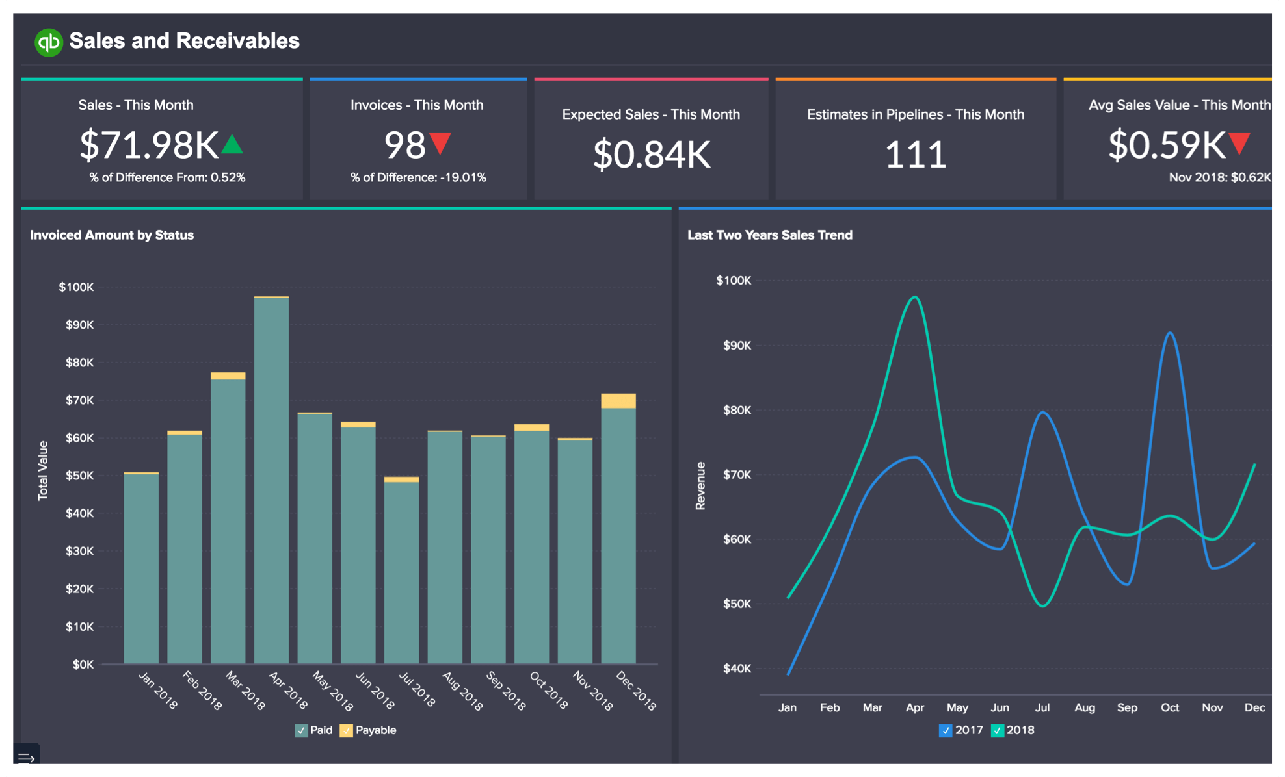Toggle the 2017 series checkbox
Image resolution: width=1285 pixels, height=777 pixels.
(x=946, y=731)
